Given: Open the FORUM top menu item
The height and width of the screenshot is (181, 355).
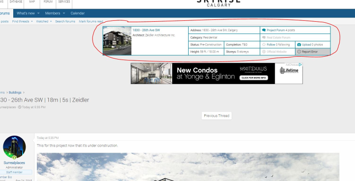Looking at the screenshot, I should (48, 1).
